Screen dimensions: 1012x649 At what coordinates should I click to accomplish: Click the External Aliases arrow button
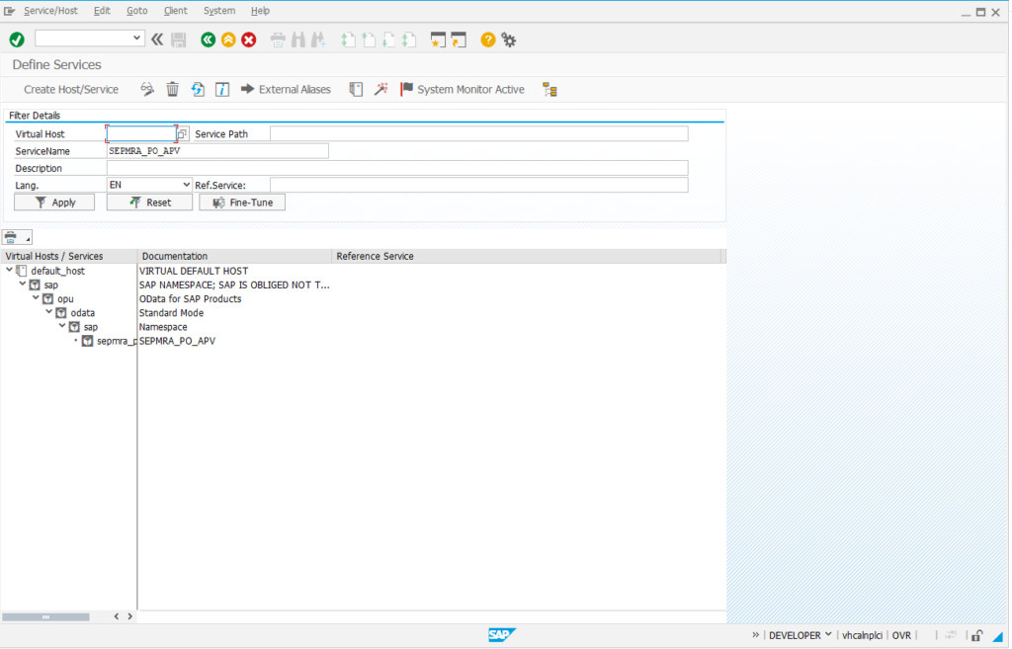[286, 89]
